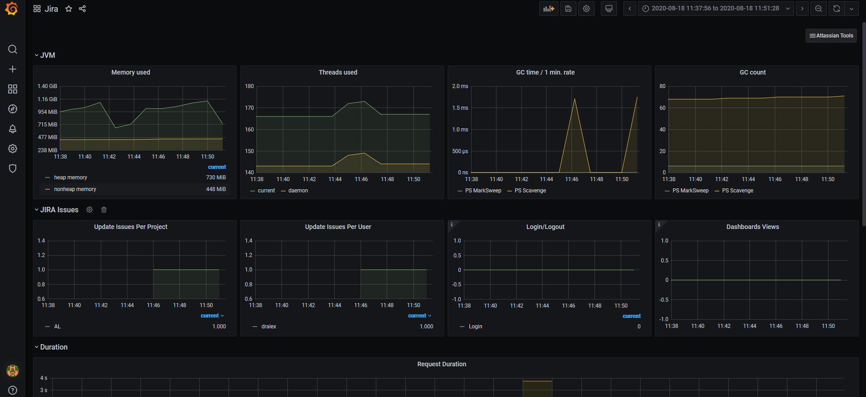The width and height of the screenshot is (866, 397).
Task: Open the Atlassian Tools menu
Action: click(x=831, y=36)
